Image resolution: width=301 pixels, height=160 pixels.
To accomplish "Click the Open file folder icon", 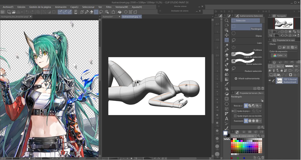I will click(x=14, y=12).
